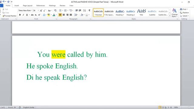194x109 pixels.
Task: Open the Font dialog launcher
Action: tap(56, 19)
